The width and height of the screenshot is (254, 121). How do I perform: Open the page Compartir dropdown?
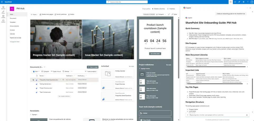[x=161, y=14]
